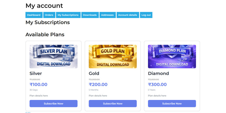Image resolution: width=226 pixels, height=113 pixels.
Task: Click the ₹100.00 Silver price
Action: [x=38, y=84]
